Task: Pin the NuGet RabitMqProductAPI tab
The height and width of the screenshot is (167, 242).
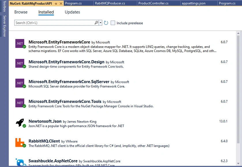Action: [56, 3]
